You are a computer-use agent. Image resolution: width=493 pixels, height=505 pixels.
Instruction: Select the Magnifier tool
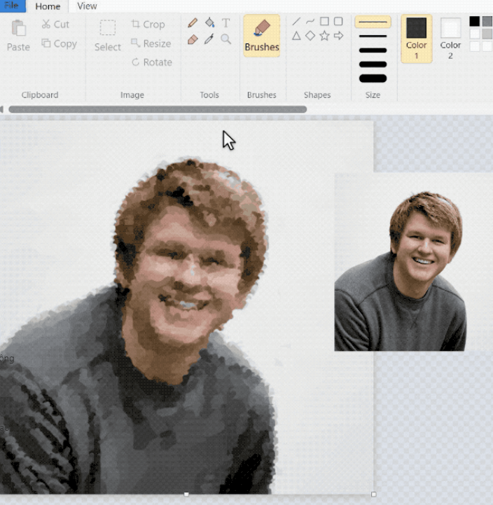click(226, 39)
